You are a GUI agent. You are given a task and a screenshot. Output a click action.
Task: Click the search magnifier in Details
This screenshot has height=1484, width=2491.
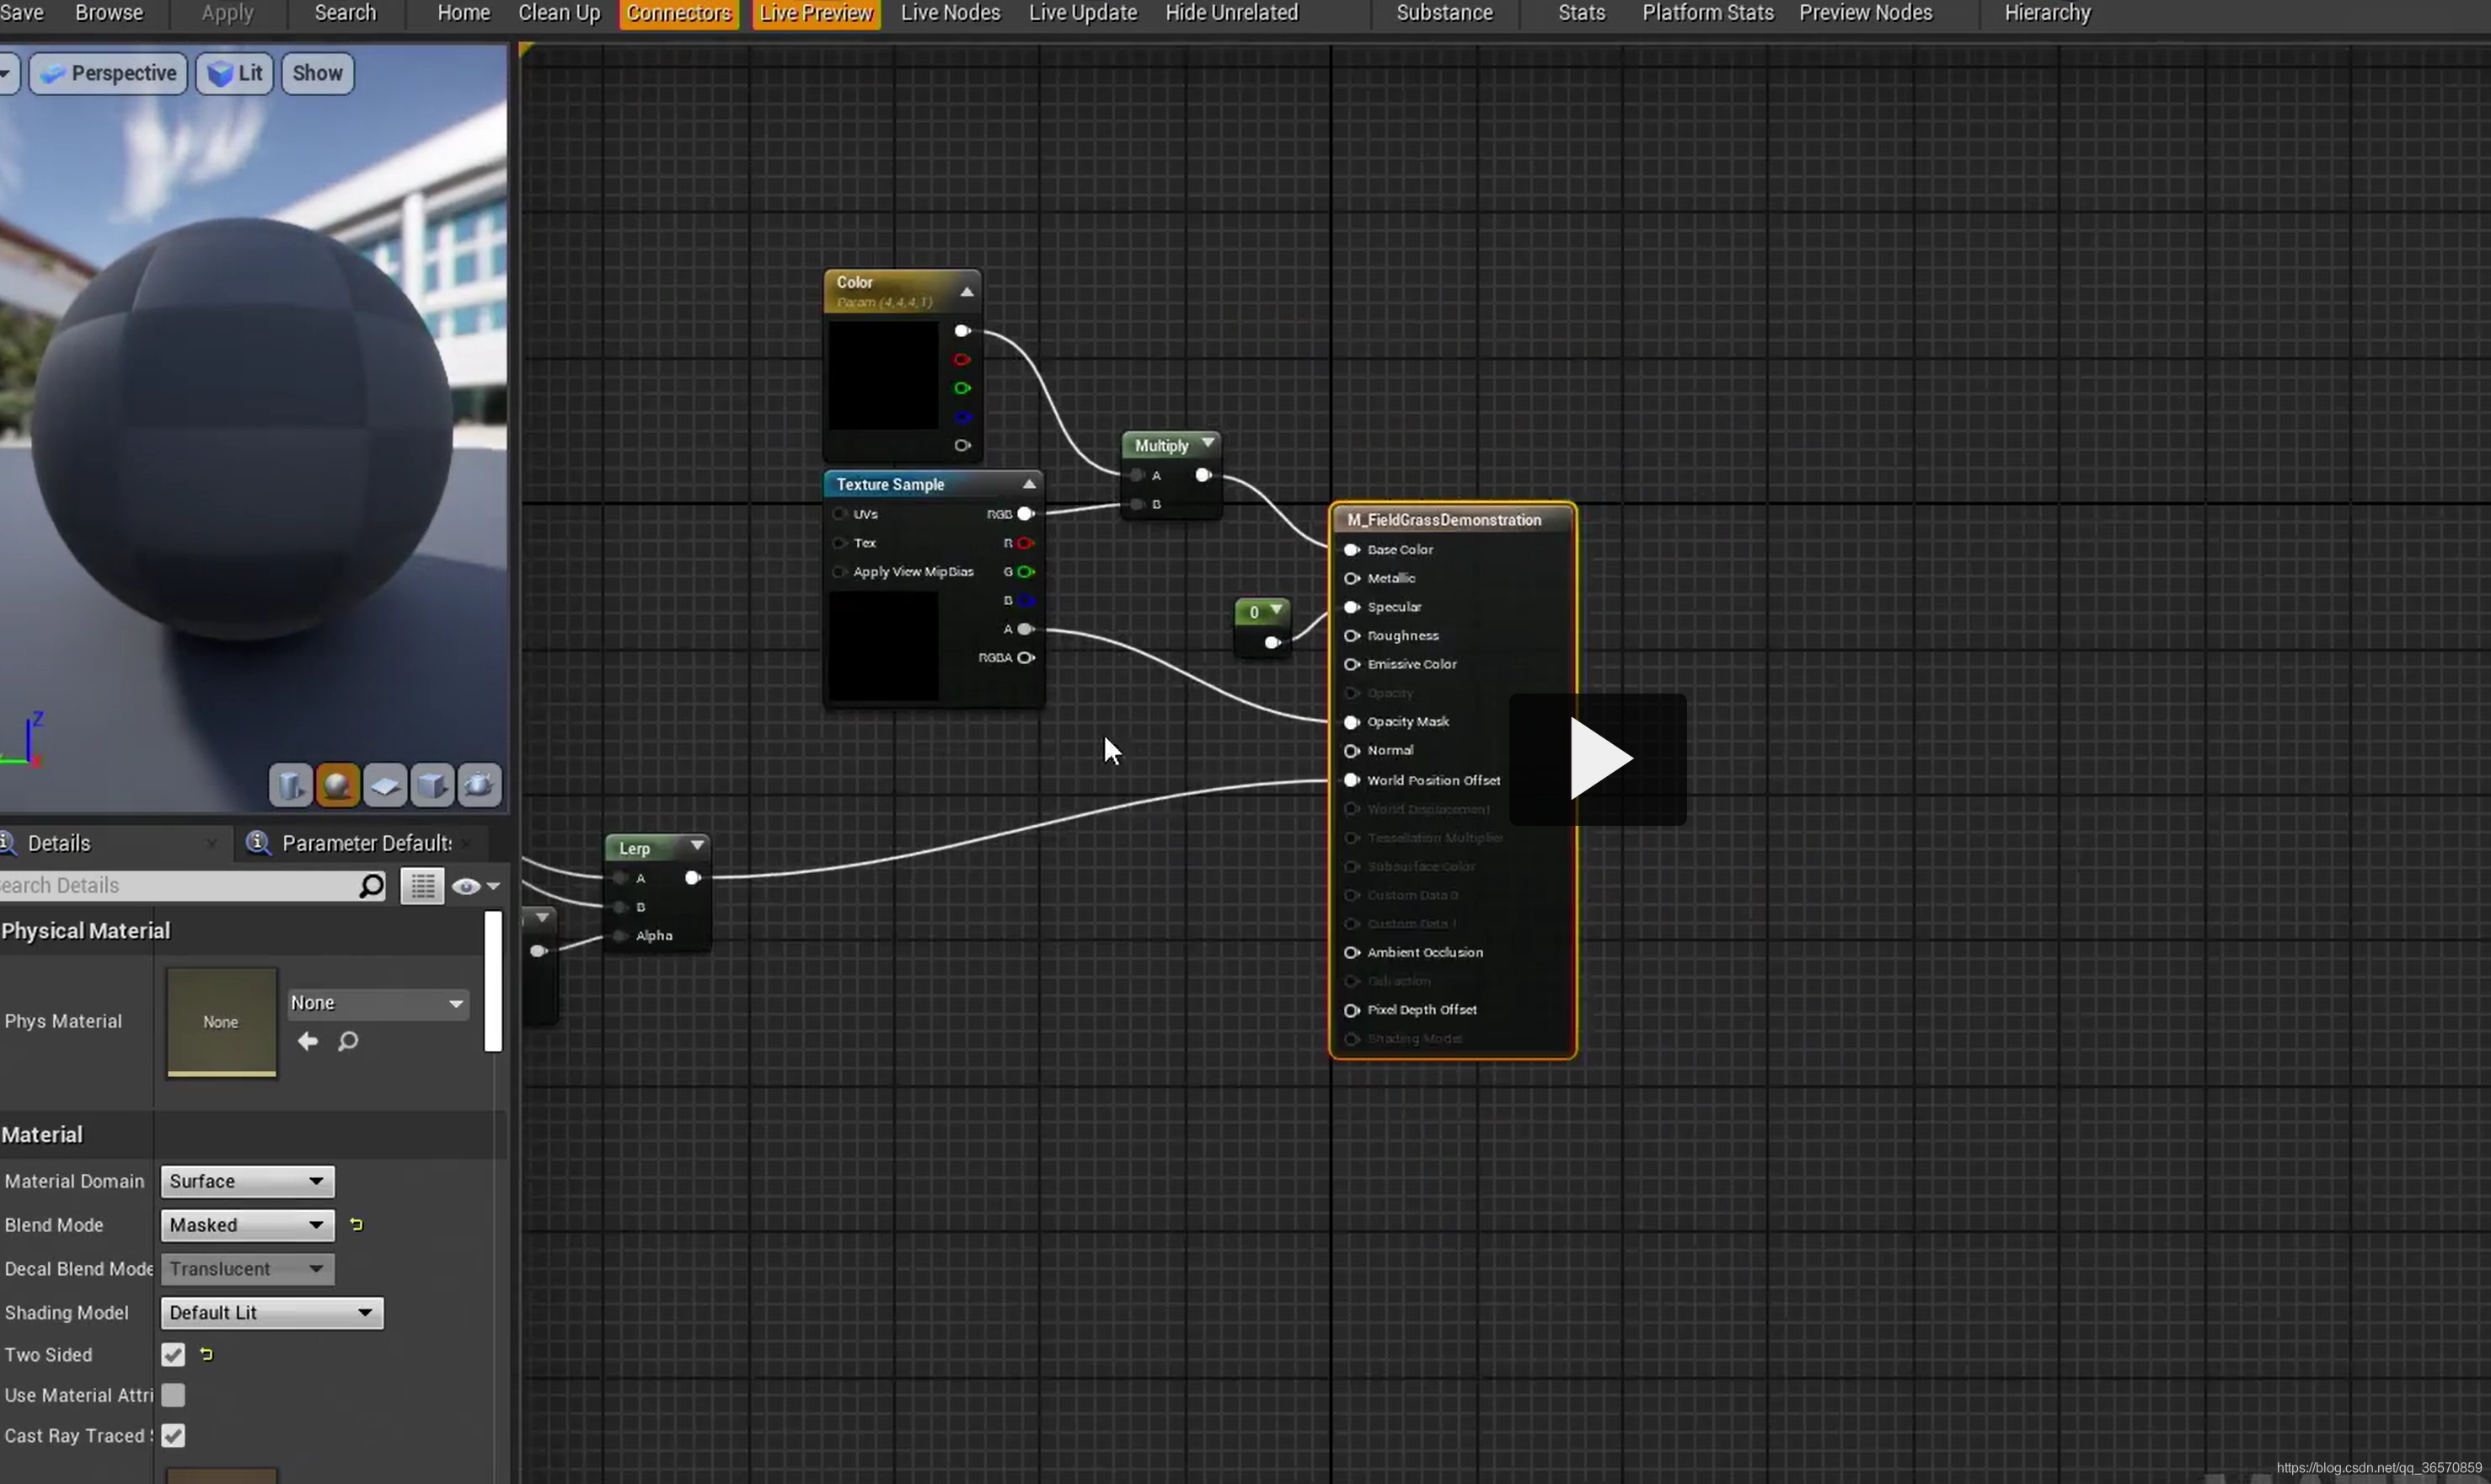(371, 886)
